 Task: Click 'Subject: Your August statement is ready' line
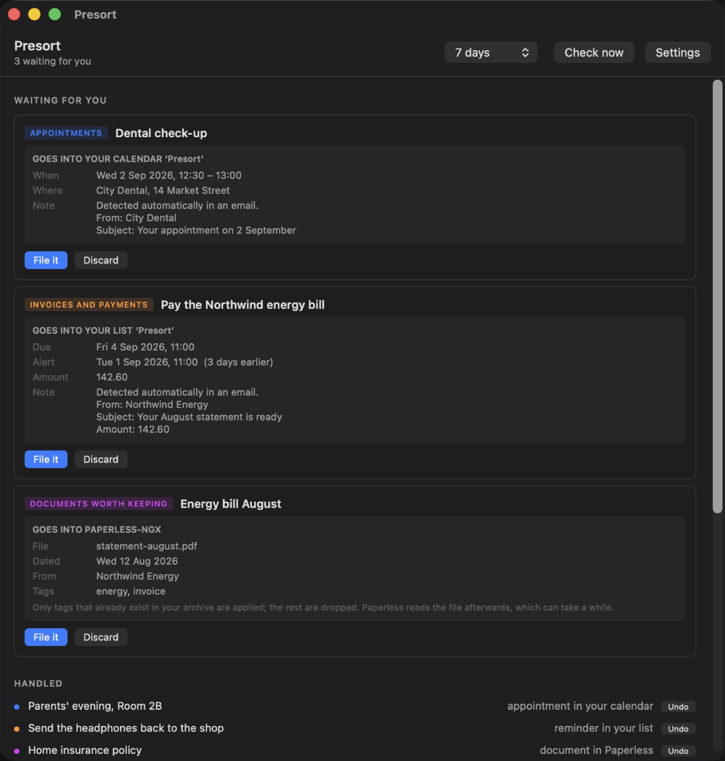[189, 417]
